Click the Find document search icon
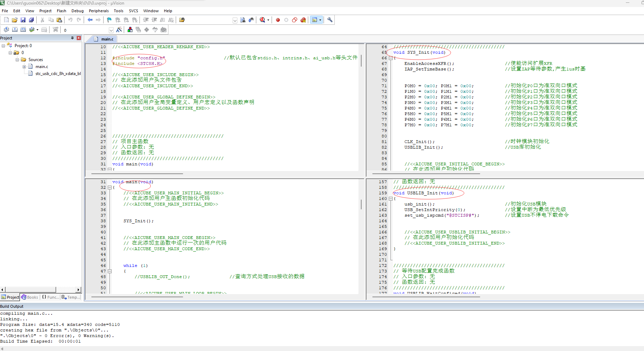Screen dimensions: 644x351 pos(243,20)
